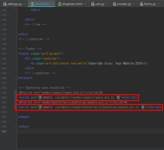
Task: Close the blogMain.html tab
Action: tap(85, 4)
